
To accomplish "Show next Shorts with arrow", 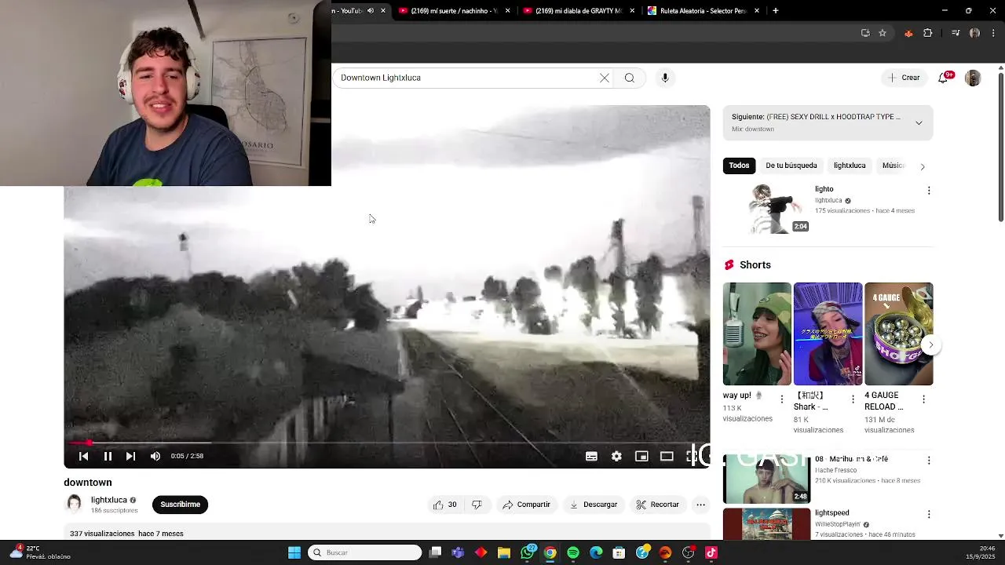I will point(930,344).
